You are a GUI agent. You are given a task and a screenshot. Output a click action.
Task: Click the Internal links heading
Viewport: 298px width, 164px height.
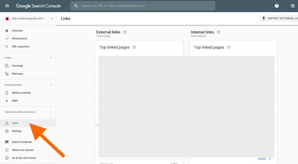pos(202,32)
